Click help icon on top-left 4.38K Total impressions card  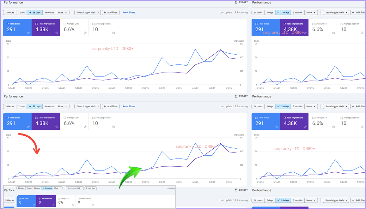57,33
